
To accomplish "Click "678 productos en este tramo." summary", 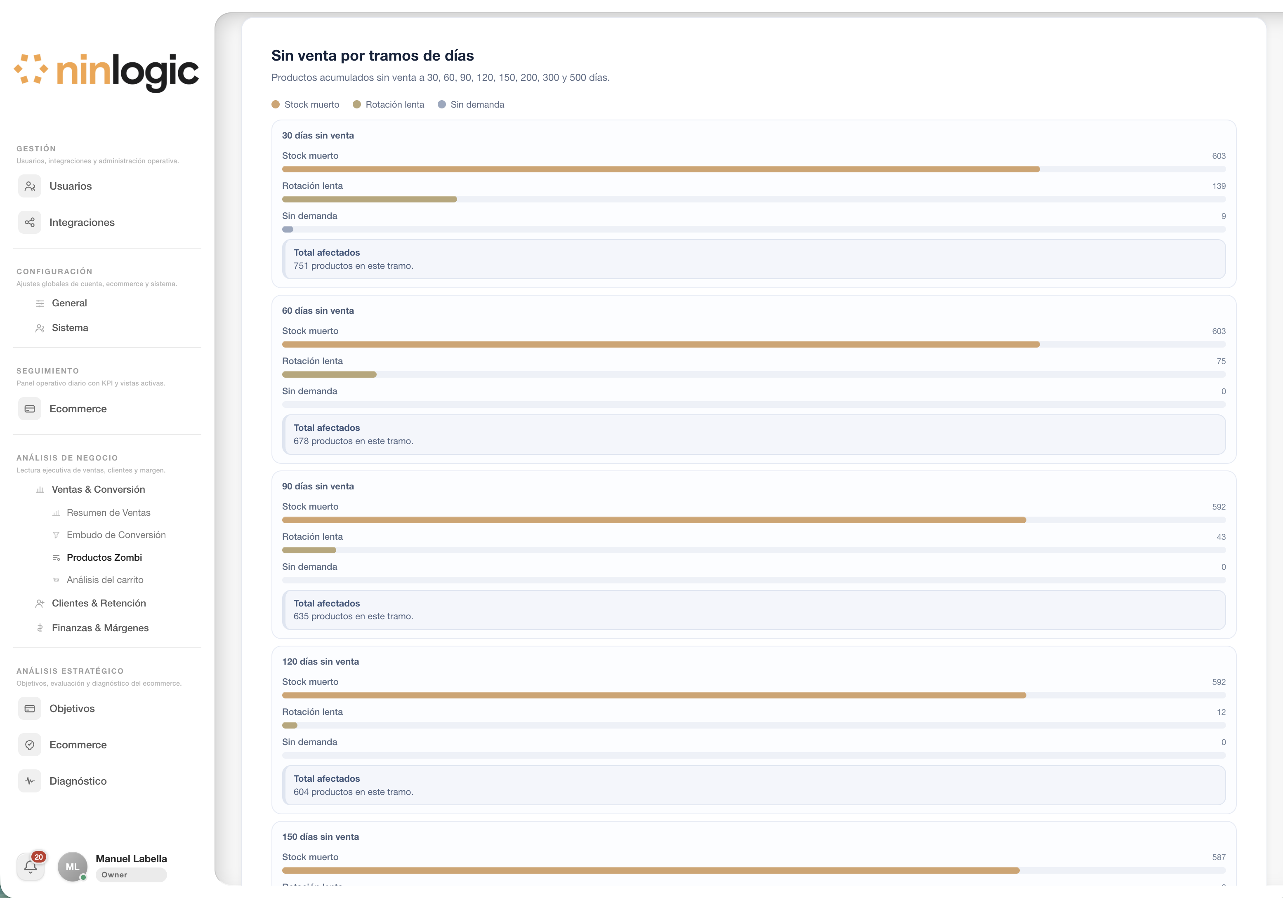I will (354, 441).
